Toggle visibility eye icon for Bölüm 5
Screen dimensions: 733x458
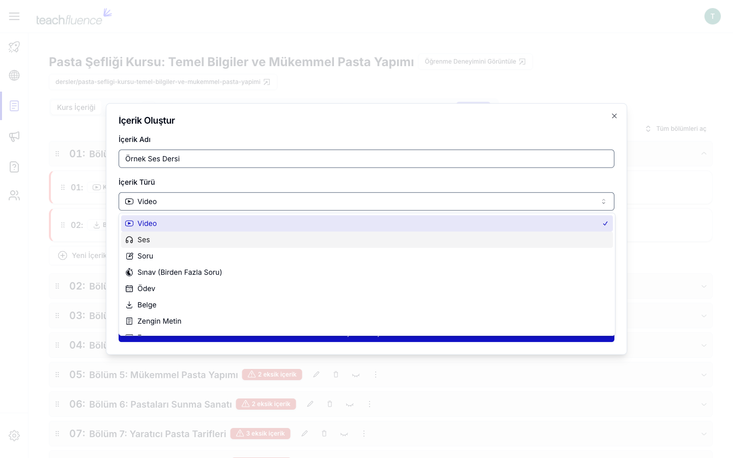point(356,375)
